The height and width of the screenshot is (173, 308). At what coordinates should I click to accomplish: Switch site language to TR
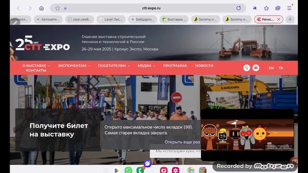[x=281, y=68]
